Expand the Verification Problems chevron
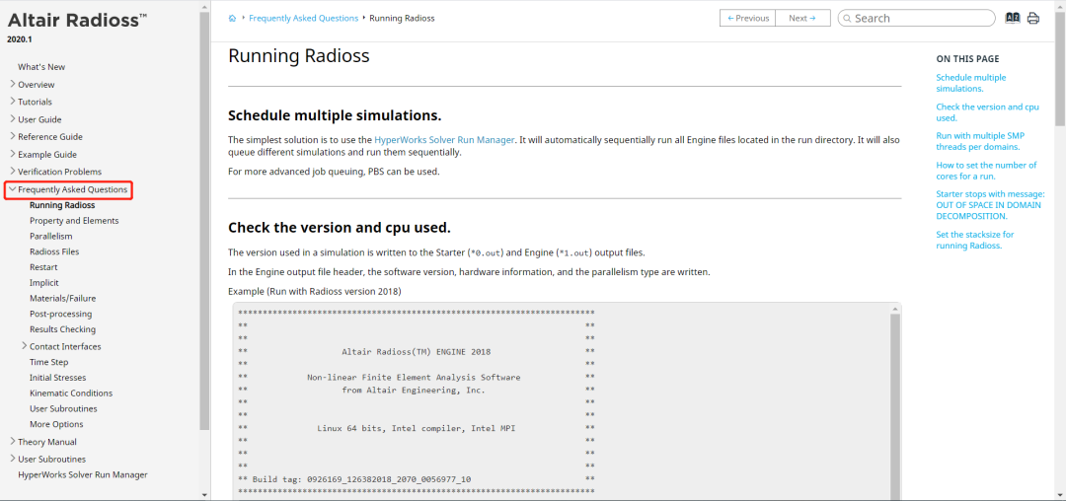 coord(12,171)
